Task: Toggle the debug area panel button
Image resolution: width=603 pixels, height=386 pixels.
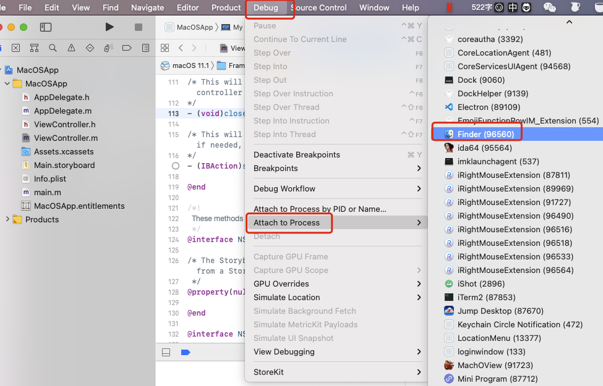Action: 166,352
